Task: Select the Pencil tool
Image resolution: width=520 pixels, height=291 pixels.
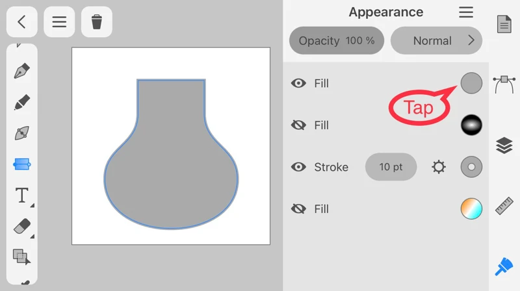Action: click(x=22, y=102)
